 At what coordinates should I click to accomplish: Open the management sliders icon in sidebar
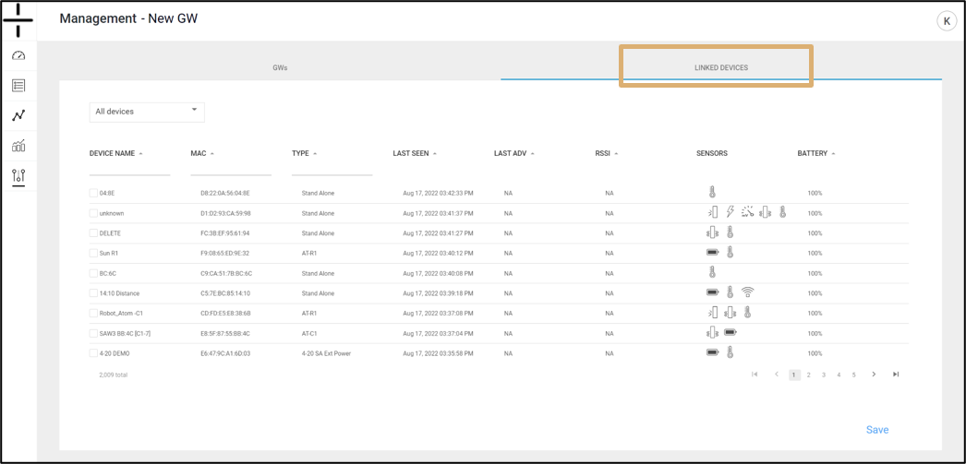click(x=18, y=176)
